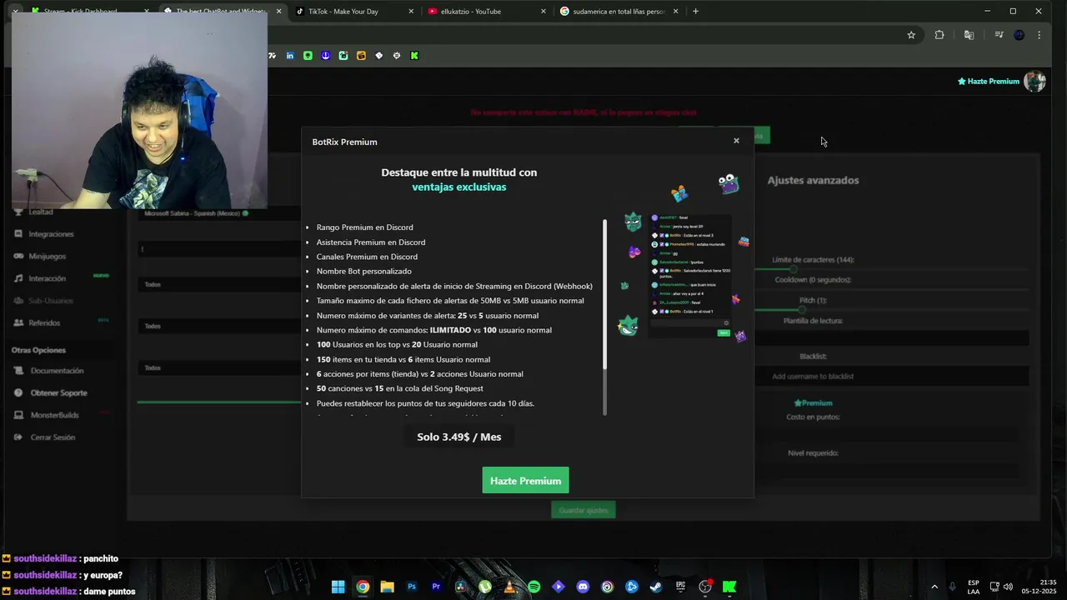Click the Interacción music note icon
Image resolution: width=1067 pixels, height=600 pixels.
[18, 278]
